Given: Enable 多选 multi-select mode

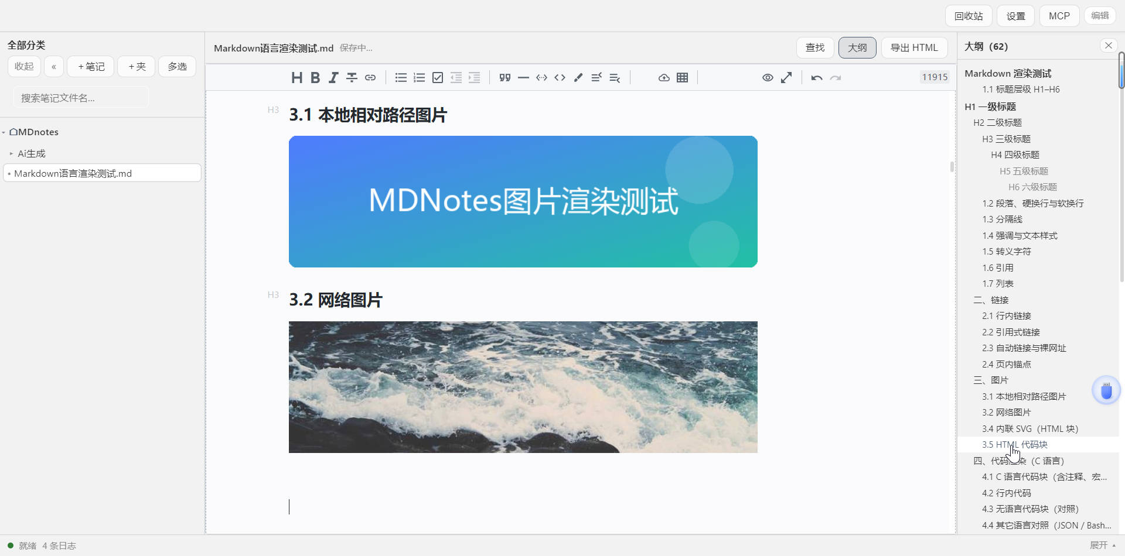Looking at the screenshot, I should (x=177, y=66).
